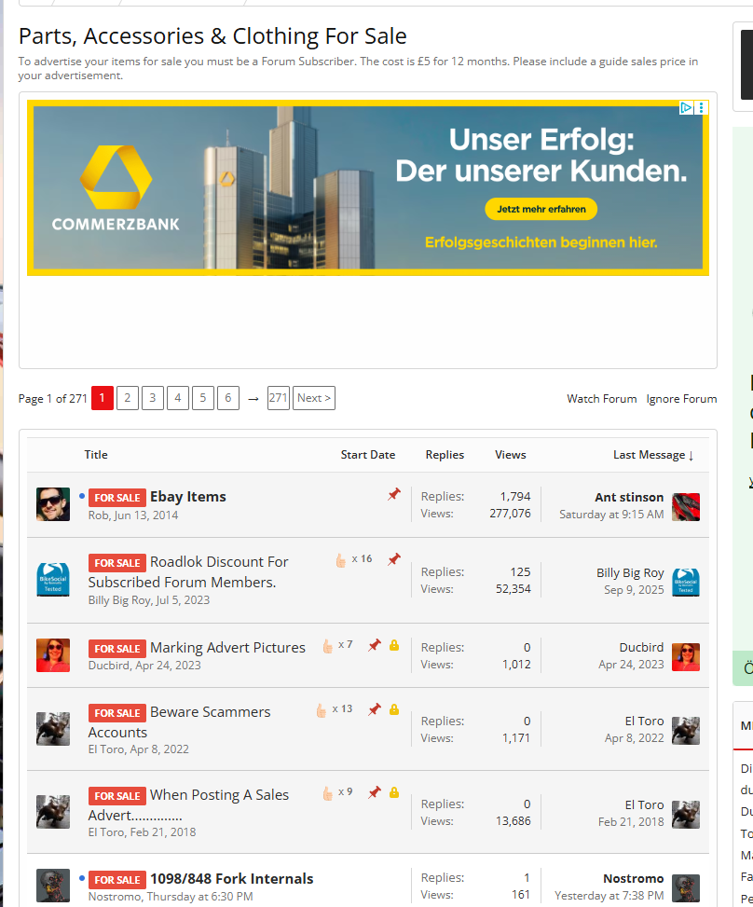
Task: Click the likes thumb icon on Beware Scammers thread
Action: point(322,710)
